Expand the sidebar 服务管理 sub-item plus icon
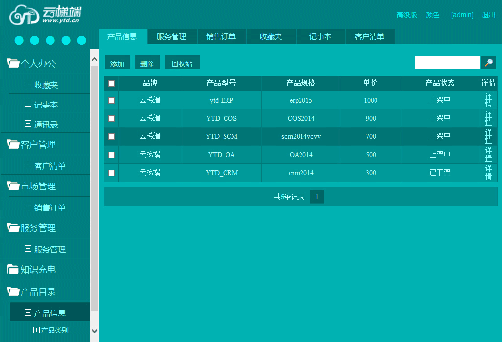 [28, 249]
